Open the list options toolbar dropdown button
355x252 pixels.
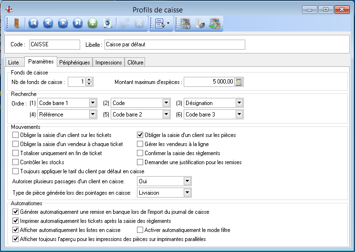[162, 23]
